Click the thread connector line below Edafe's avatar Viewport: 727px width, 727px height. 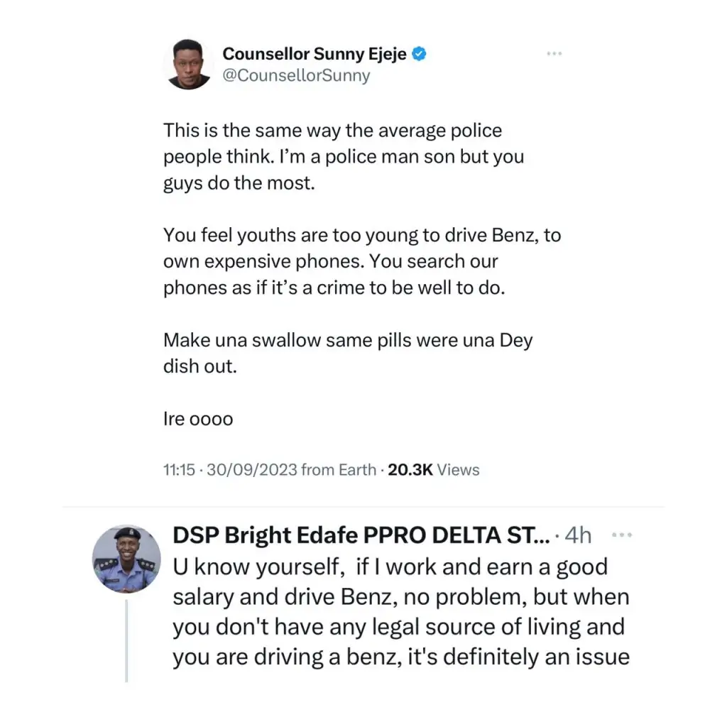click(x=127, y=639)
